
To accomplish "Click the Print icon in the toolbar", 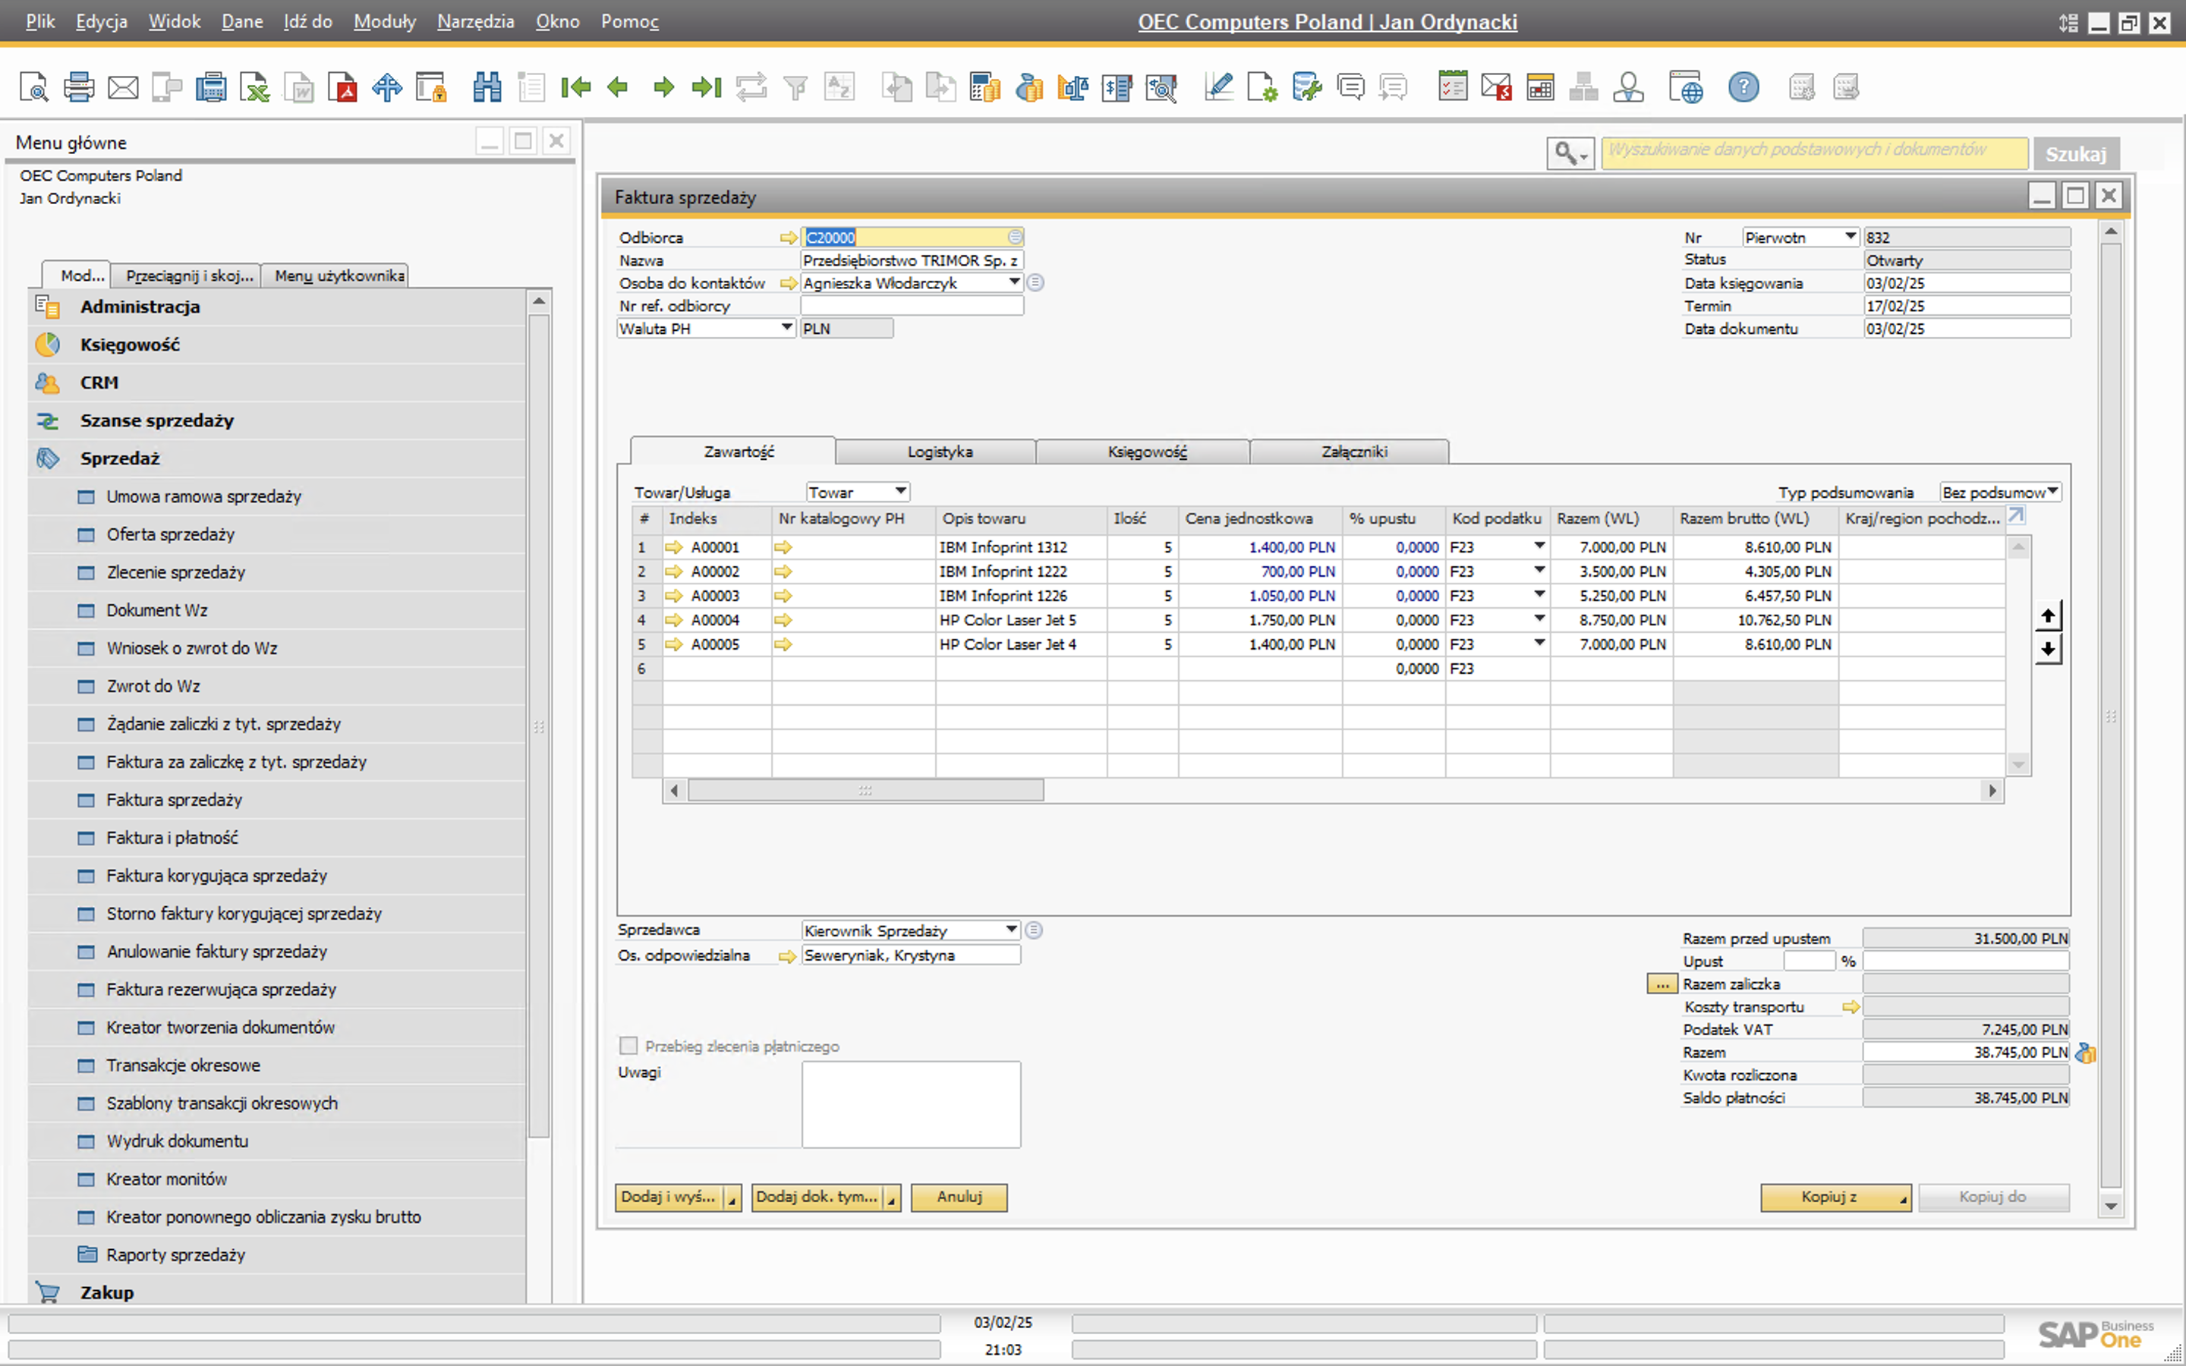I will 79,87.
